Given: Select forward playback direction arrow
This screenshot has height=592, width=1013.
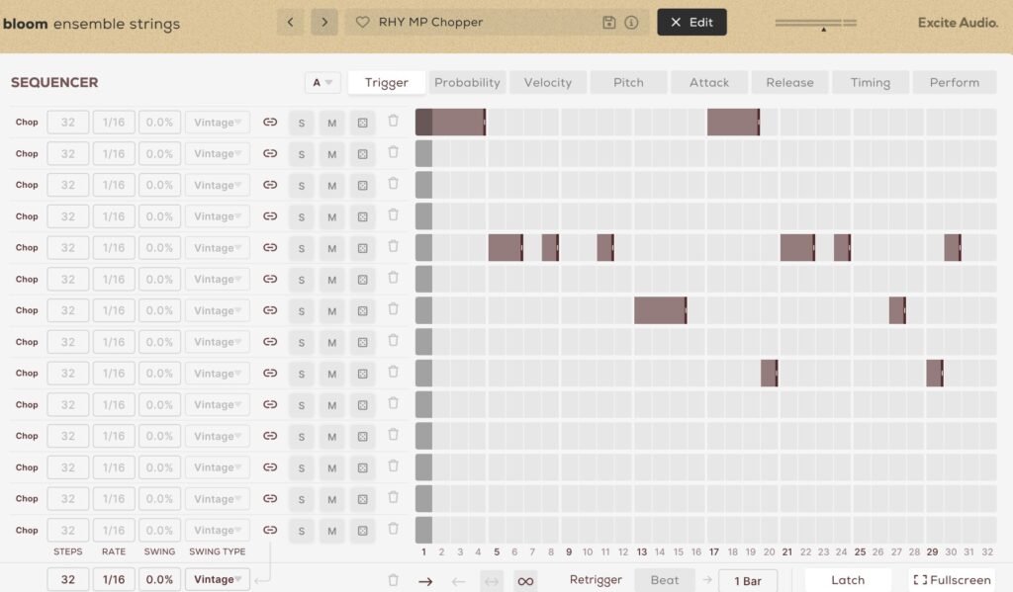Looking at the screenshot, I should [x=425, y=581].
